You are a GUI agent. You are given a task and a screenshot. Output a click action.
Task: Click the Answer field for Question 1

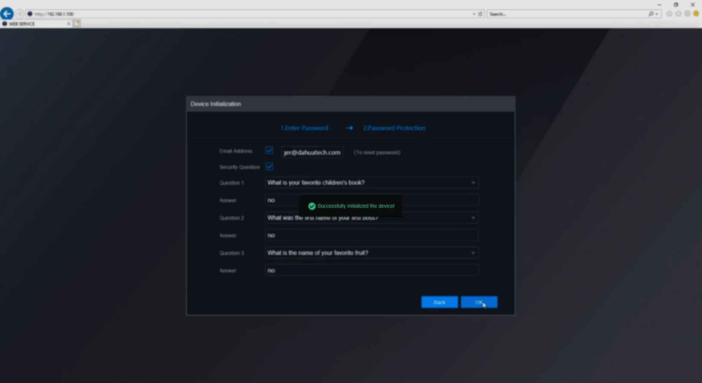coord(372,200)
